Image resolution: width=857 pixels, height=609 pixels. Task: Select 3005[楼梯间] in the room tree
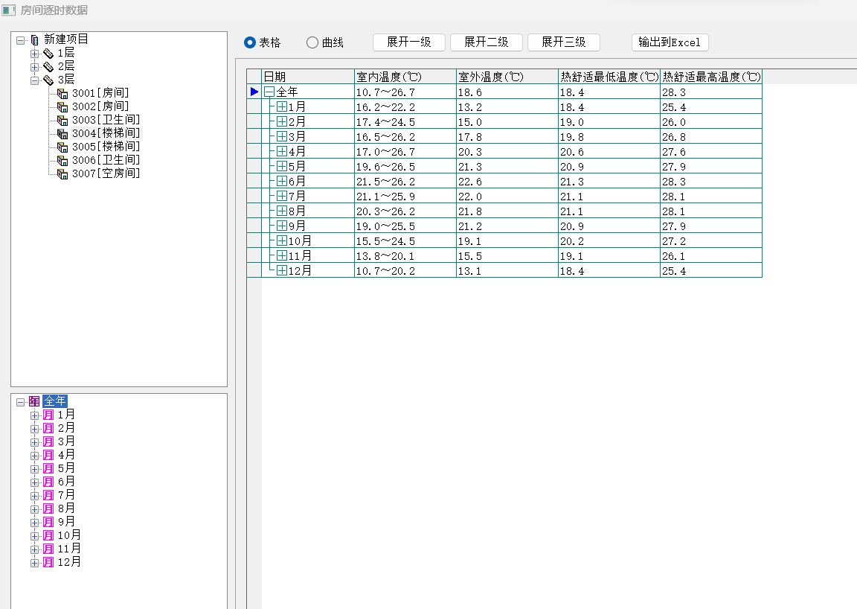click(106, 147)
